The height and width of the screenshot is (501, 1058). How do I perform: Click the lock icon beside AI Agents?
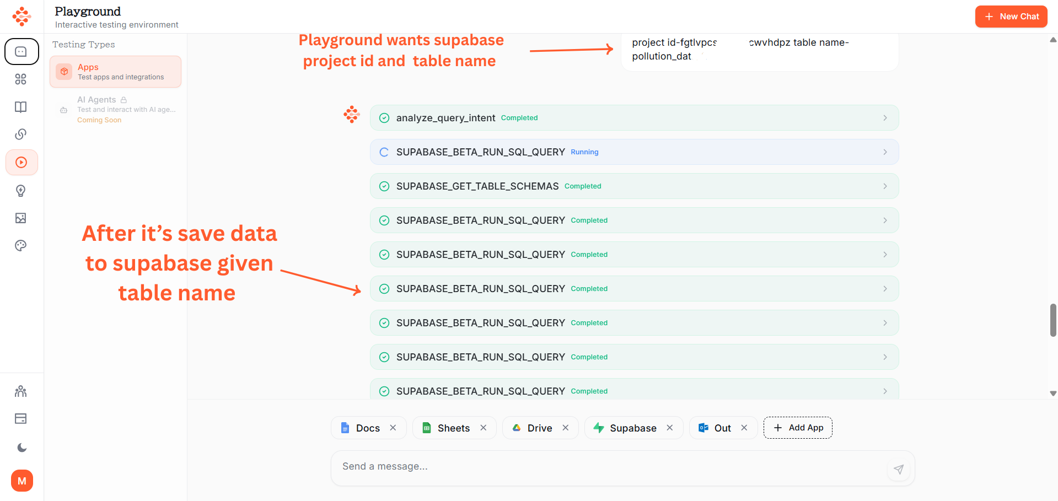(x=123, y=100)
